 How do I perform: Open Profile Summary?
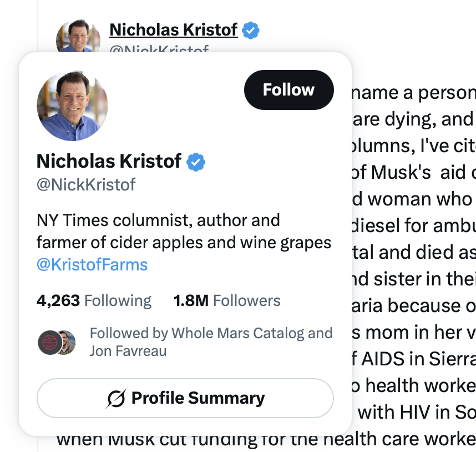click(185, 398)
